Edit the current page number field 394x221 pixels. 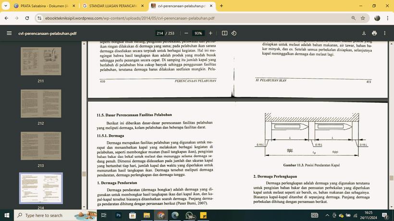[x=160, y=33]
